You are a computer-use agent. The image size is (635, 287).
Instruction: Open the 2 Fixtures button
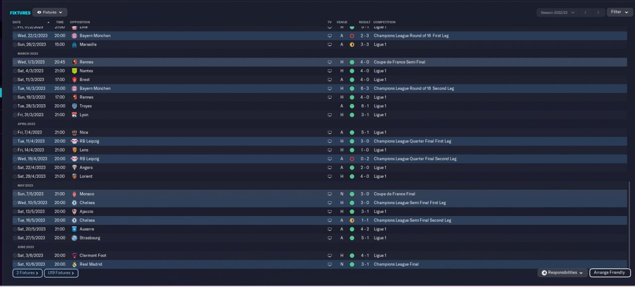pos(27,273)
